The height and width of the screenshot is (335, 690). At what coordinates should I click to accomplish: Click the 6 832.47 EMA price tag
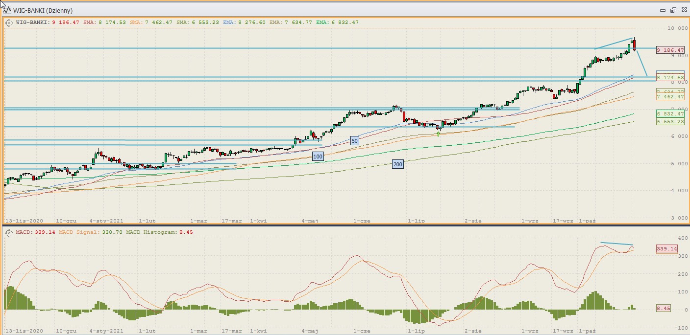coord(670,114)
